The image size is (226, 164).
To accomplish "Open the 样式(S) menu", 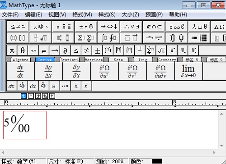I will (107, 14).
